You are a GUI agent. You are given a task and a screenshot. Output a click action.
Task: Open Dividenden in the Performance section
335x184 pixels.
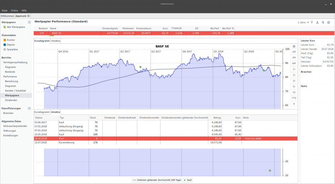[11, 100]
